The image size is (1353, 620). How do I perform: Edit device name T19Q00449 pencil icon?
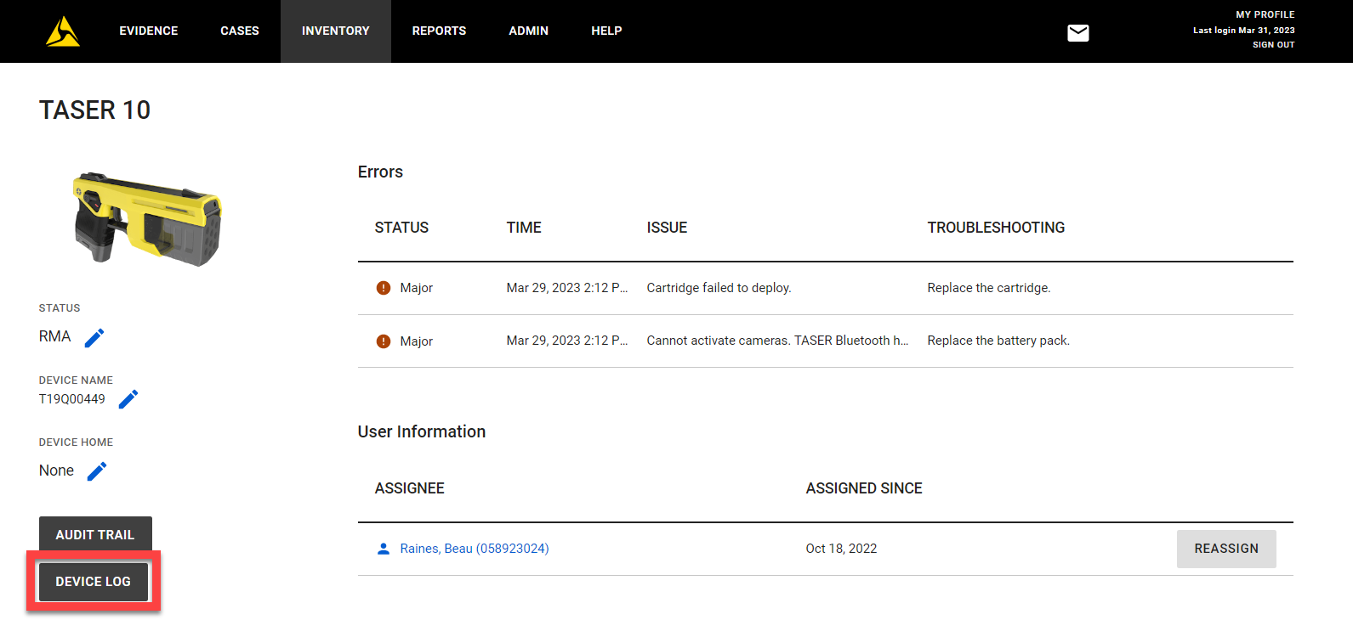click(x=128, y=399)
